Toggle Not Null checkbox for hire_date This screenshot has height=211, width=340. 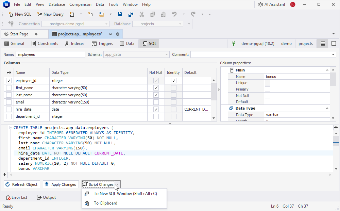tap(156, 109)
